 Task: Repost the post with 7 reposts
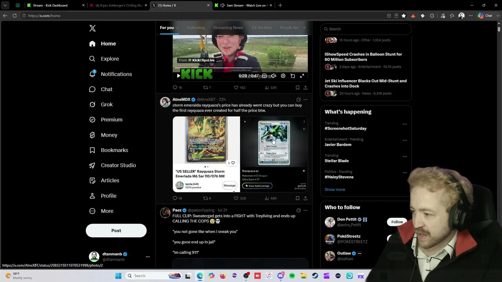tap(207, 88)
